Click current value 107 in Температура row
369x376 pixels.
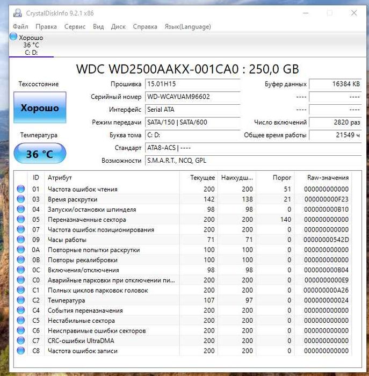(209, 300)
